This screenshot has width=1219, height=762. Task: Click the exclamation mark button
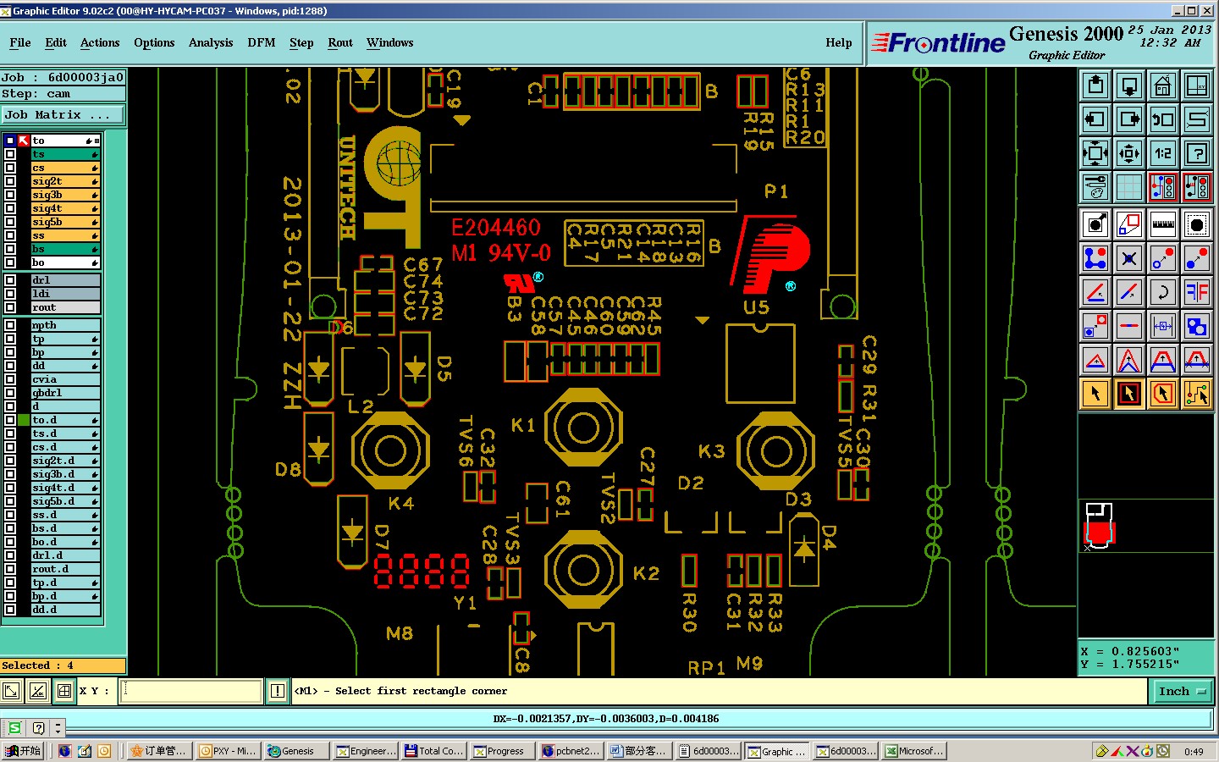(277, 691)
